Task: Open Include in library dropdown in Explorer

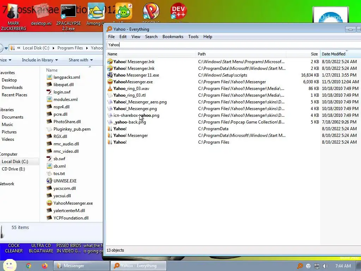Action: [x=40, y=60]
